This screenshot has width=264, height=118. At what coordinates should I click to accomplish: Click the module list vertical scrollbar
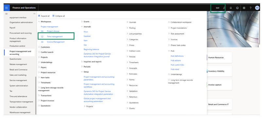[x=36, y=95]
